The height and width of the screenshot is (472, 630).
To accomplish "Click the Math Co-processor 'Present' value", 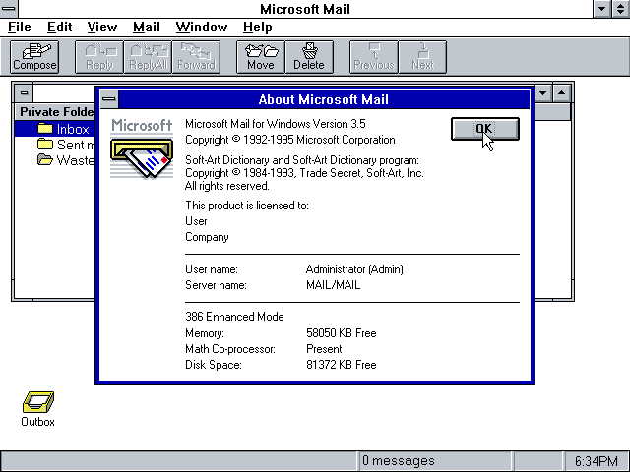I will coord(324,349).
